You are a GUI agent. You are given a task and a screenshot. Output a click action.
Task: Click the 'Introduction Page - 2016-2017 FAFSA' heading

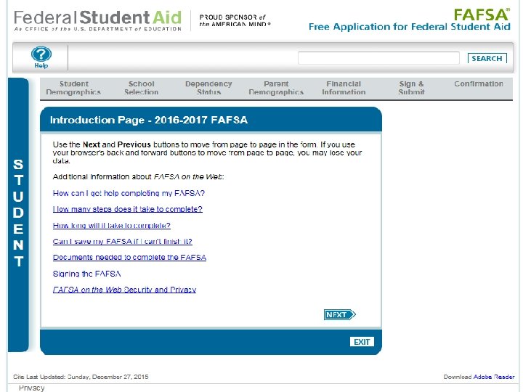[149, 120]
